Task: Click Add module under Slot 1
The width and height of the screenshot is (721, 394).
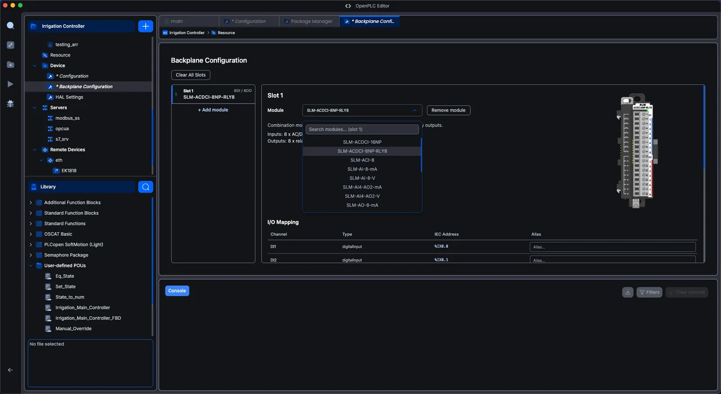Action: click(213, 110)
